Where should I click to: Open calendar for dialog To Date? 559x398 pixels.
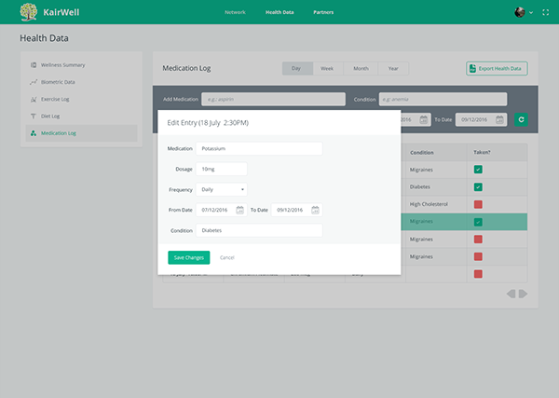[315, 210]
